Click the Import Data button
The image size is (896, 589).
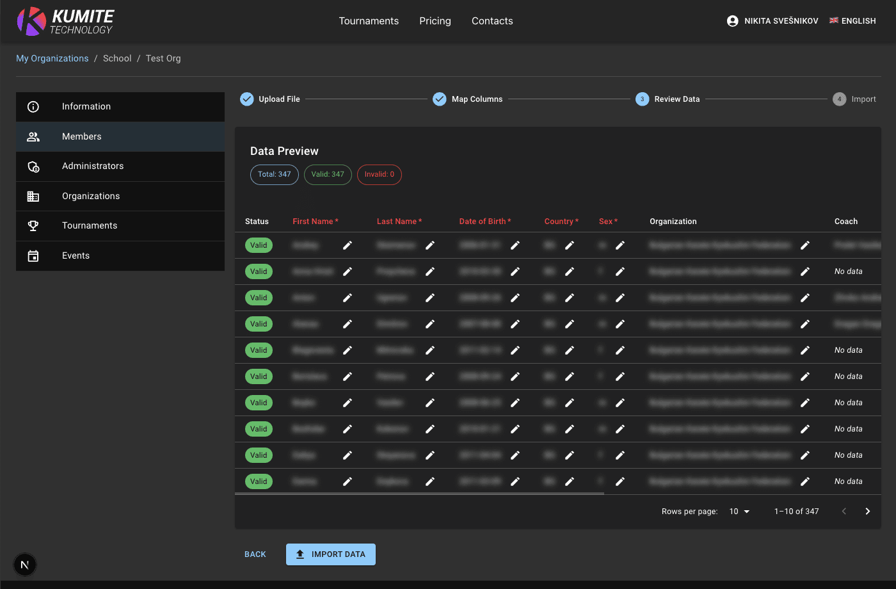click(331, 554)
